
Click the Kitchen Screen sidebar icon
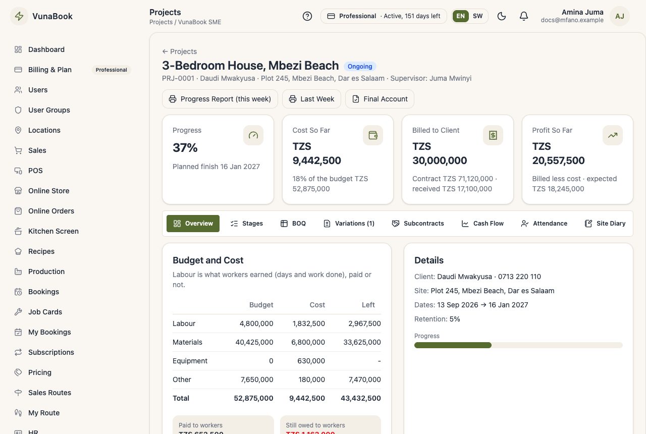pyautogui.click(x=18, y=231)
